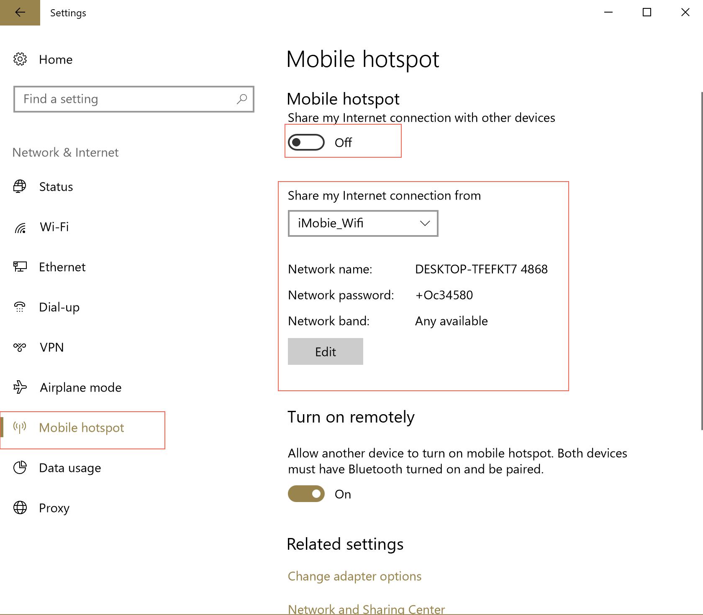This screenshot has width=703, height=615.
Task: Click the VPN icon
Action: (x=20, y=347)
